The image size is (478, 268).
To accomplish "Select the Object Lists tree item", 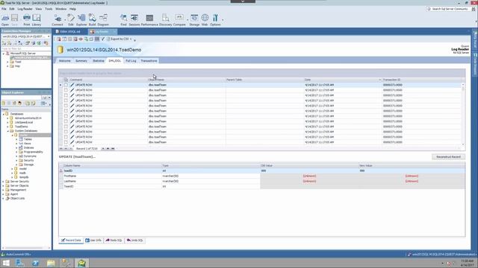I will click(x=18, y=199).
